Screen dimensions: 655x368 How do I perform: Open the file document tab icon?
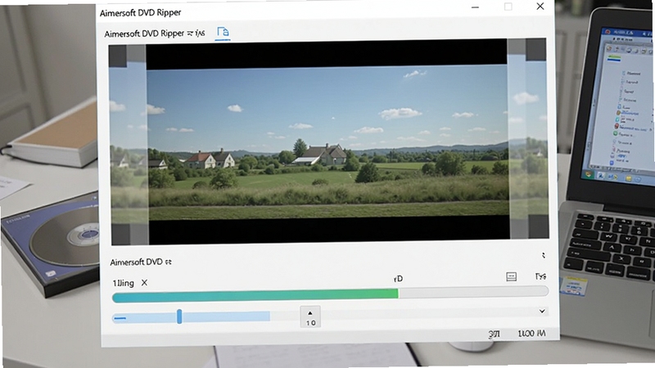click(223, 32)
